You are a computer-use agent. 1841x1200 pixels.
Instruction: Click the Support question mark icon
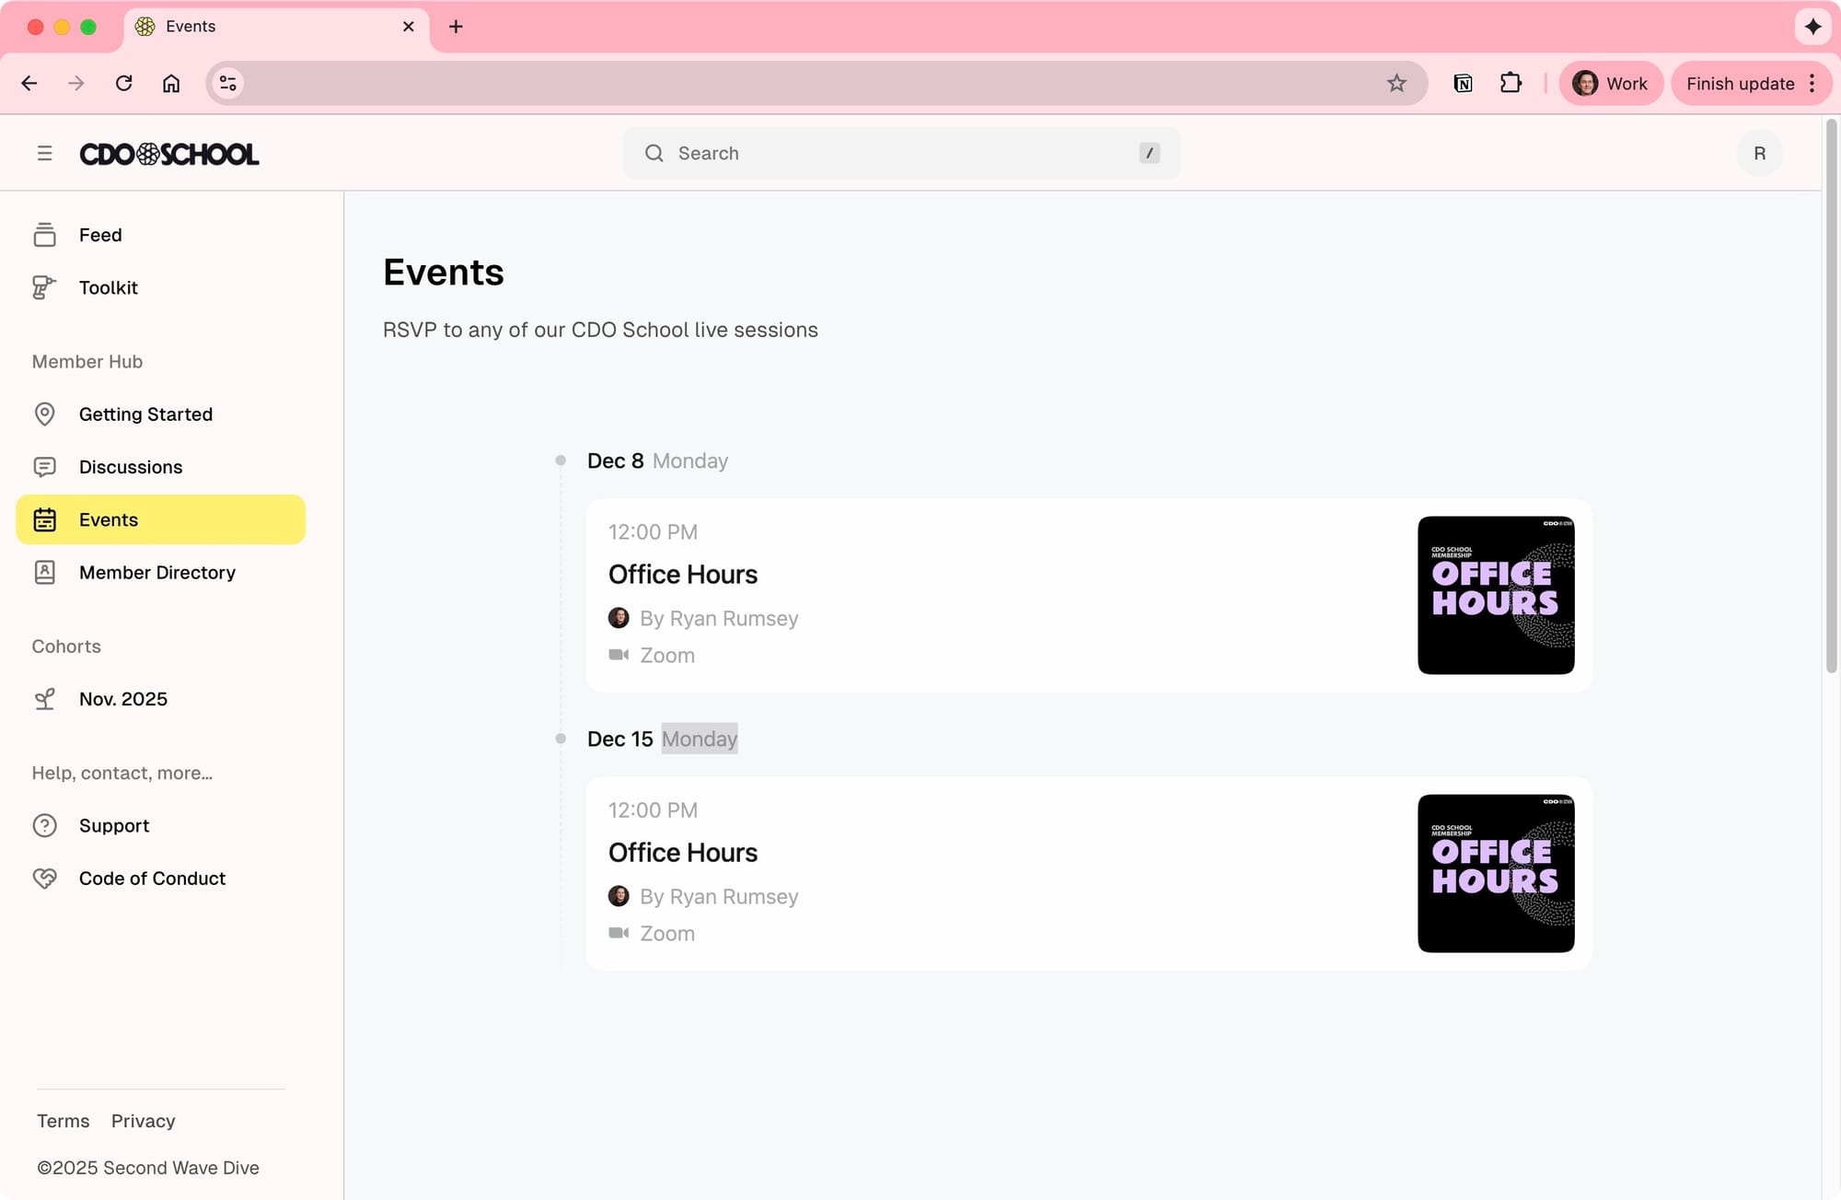[44, 826]
